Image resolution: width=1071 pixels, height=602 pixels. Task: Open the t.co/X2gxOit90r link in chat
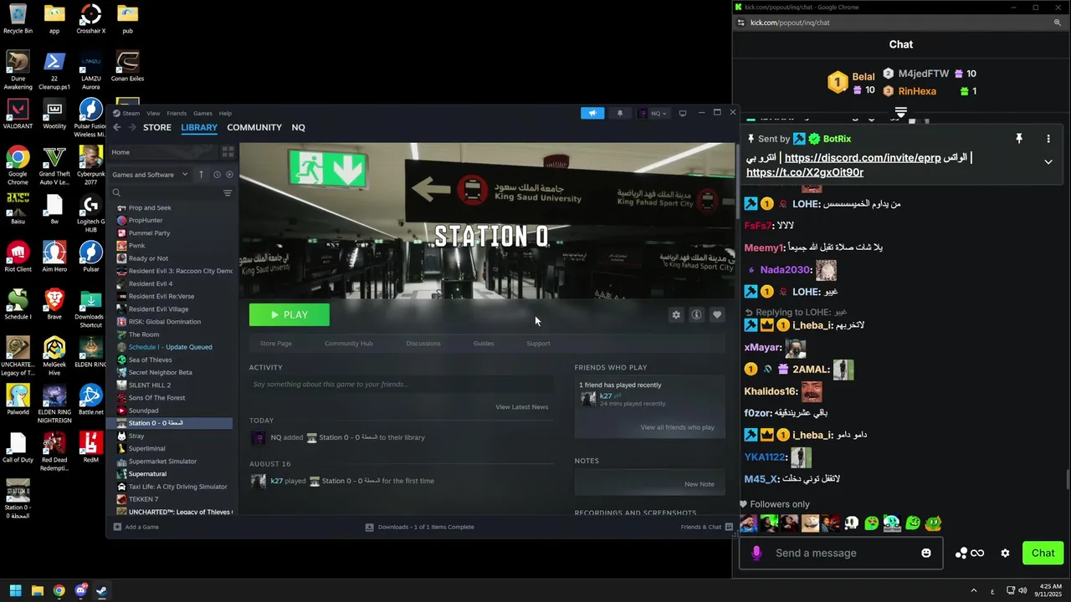[x=805, y=172]
